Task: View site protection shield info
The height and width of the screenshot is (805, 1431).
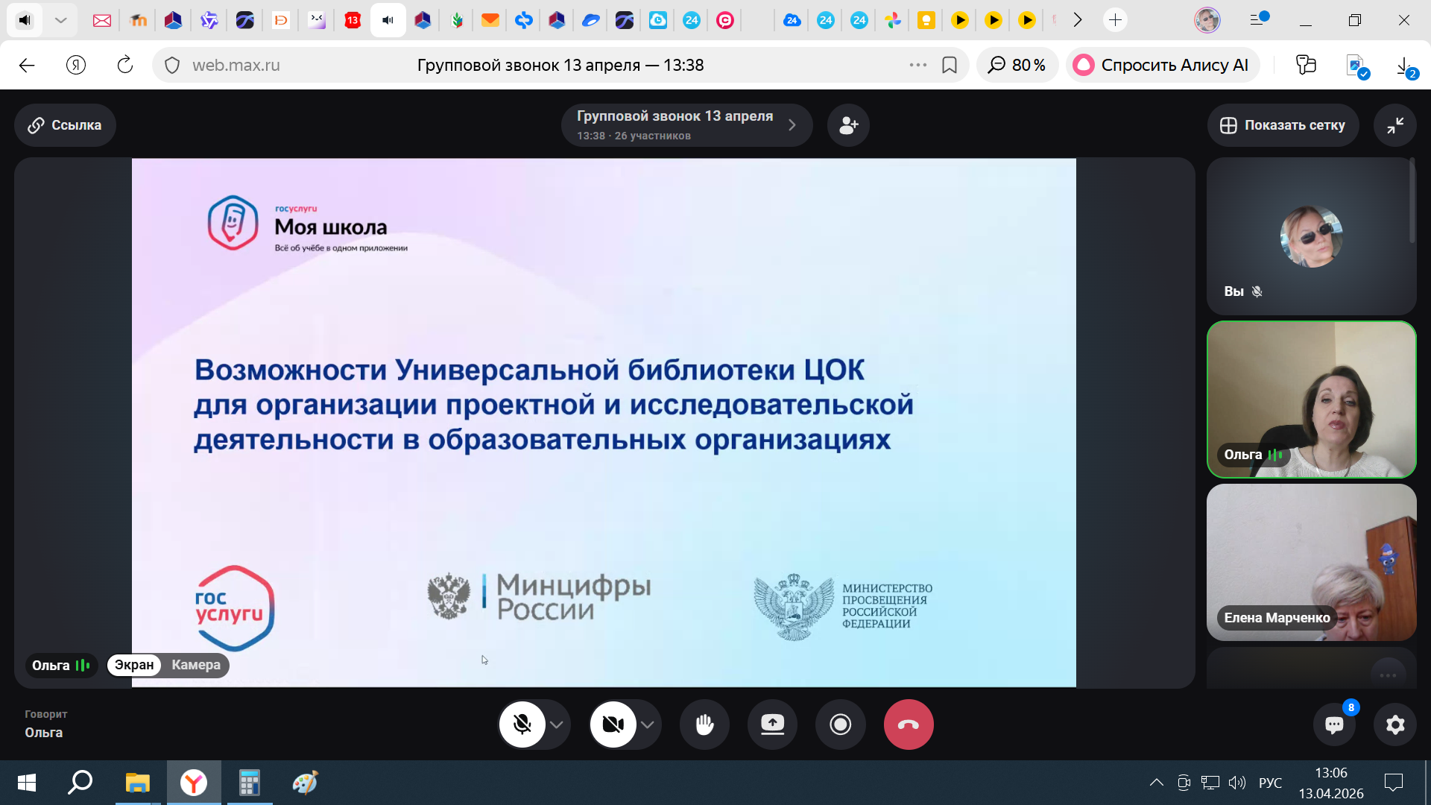Action: pos(172,66)
